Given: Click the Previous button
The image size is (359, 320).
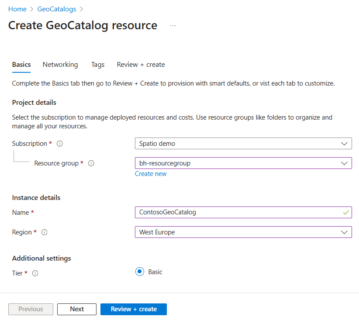Looking at the screenshot, I should [31, 309].
